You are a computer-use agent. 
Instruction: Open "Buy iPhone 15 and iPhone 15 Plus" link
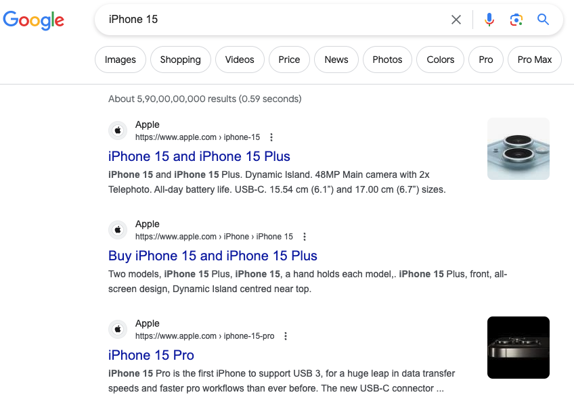pyautogui.click(x=213, y=256)
